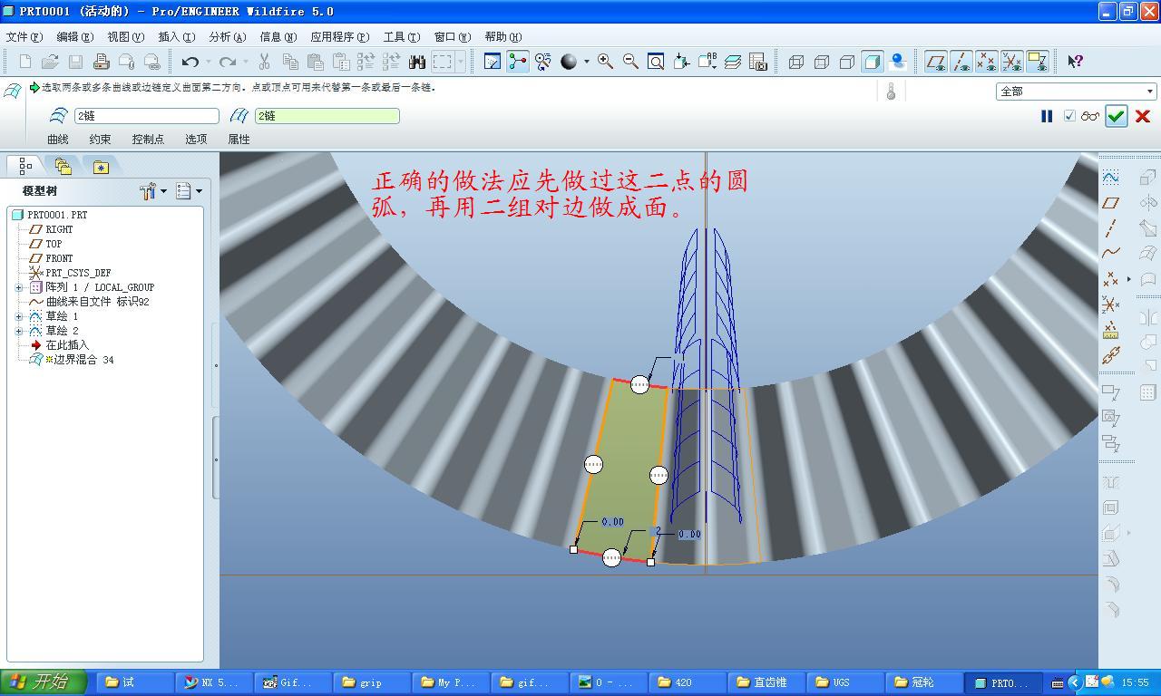The width and height of the screenshot is (1161, 696).
Task: Toggle datum points display
Action: [986, 62]
